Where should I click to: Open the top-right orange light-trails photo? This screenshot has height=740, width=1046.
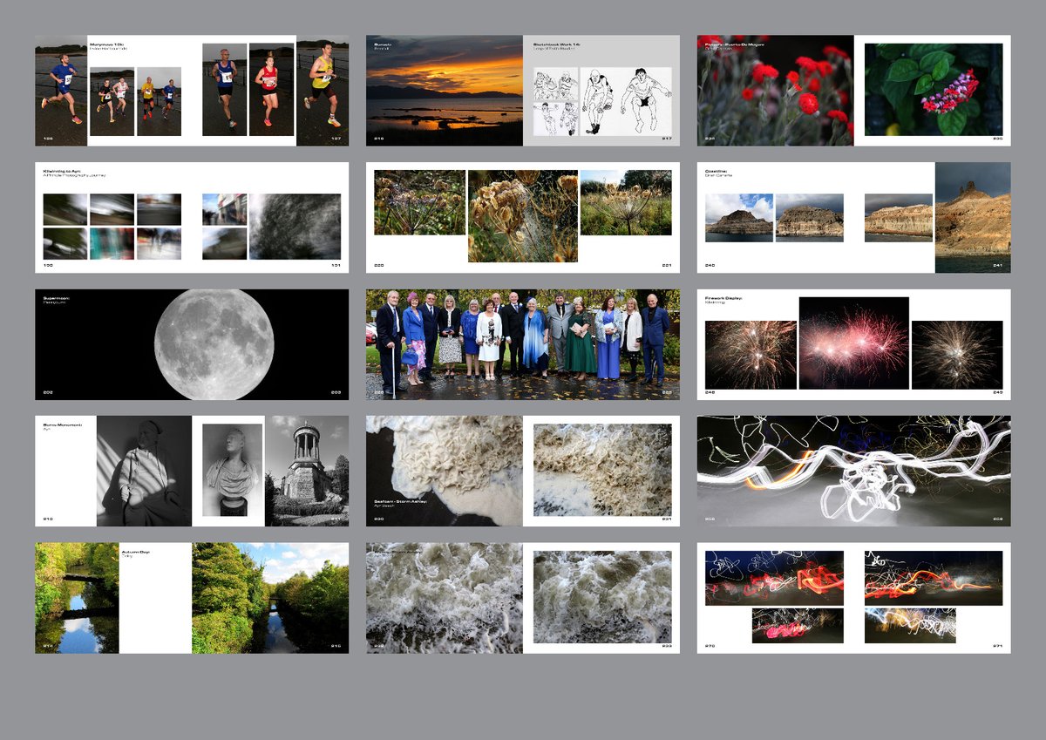[934, 578]
